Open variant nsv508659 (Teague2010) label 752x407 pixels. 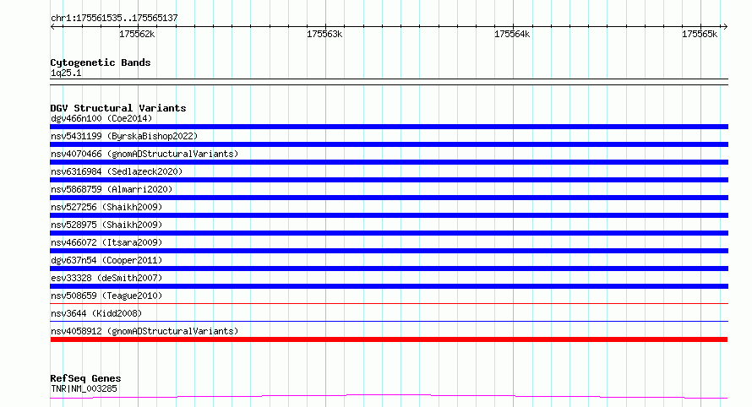pos(106,296)
